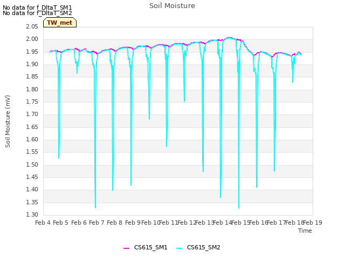
Task: Click the Feb 11 x-axis tick label
Action: tap(169, 223)
